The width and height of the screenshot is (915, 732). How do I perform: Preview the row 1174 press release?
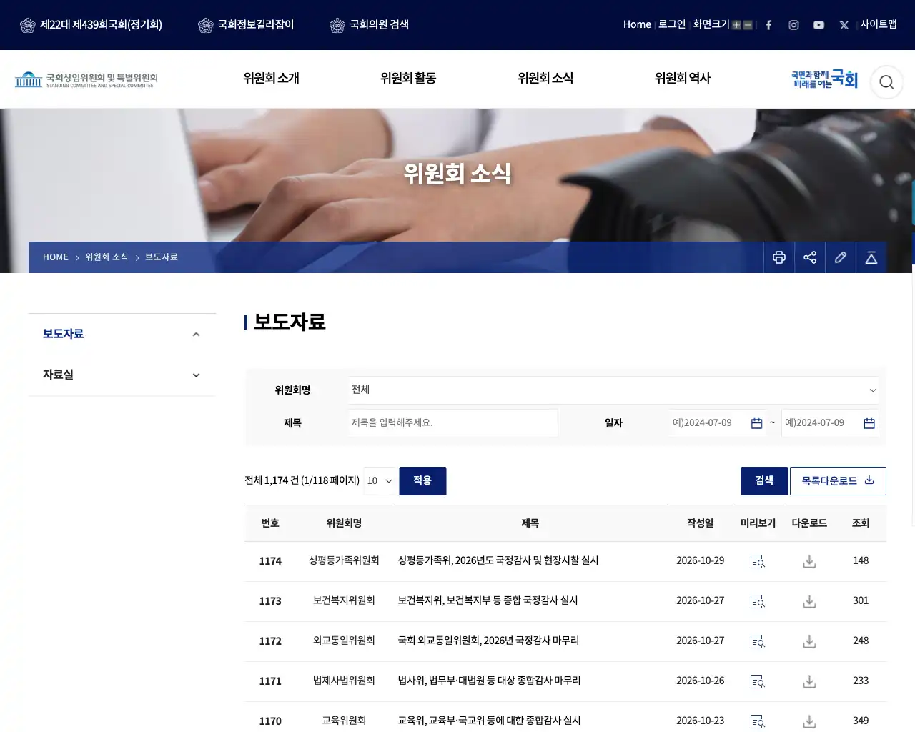pyautogui.click(x=758, y=562)
